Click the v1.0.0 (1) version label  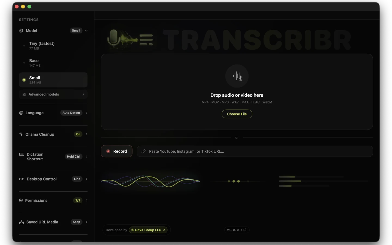point(237,230)
